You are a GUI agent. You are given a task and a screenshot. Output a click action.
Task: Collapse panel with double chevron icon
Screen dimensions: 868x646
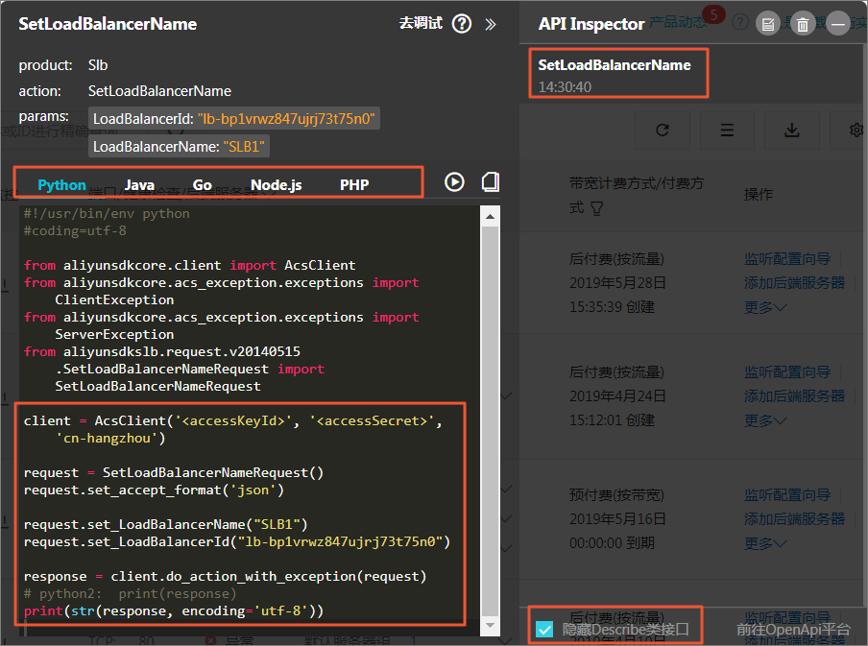coord(491,24)
